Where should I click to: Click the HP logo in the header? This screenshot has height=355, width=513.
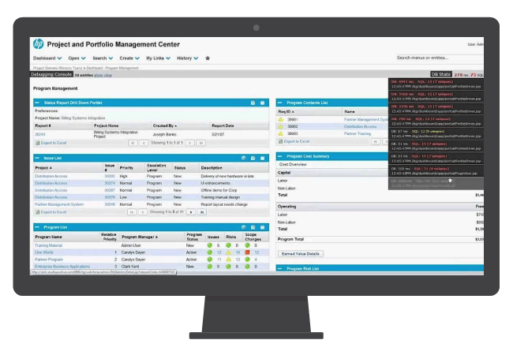pyautogui.click(x=39, y=44)
